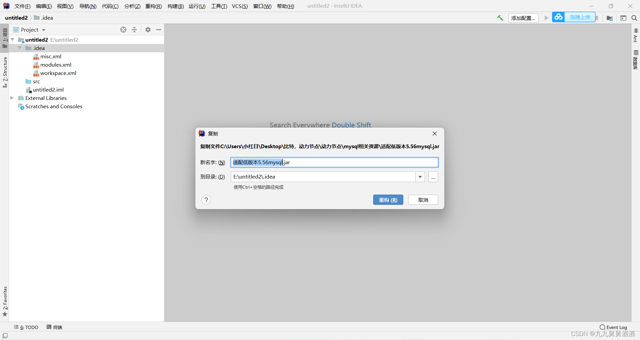Open the 代码(C) menu

(110, 6)
